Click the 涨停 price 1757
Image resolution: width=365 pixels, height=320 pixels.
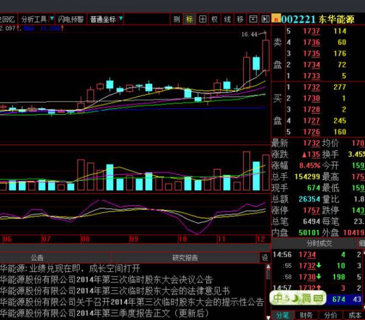tap(311, 210)
